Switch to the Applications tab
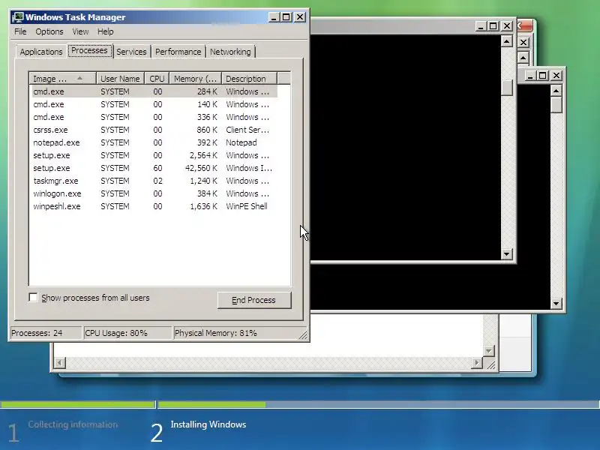Screen dimensions: 600x450 (x=41, y=52)
